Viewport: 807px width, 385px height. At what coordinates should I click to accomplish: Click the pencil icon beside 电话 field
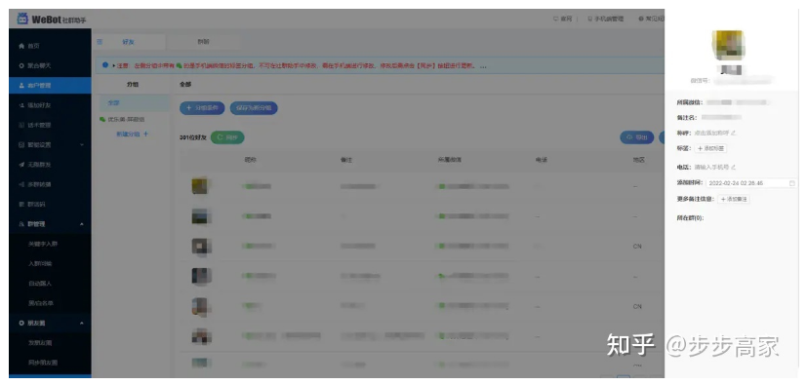click(x=734, y=167)
